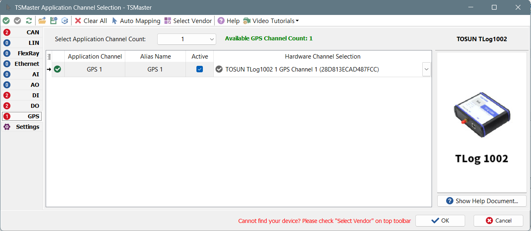Click the green refresh arrows icon
Viewport: 531px width, 231px height.
coord(29,21)
